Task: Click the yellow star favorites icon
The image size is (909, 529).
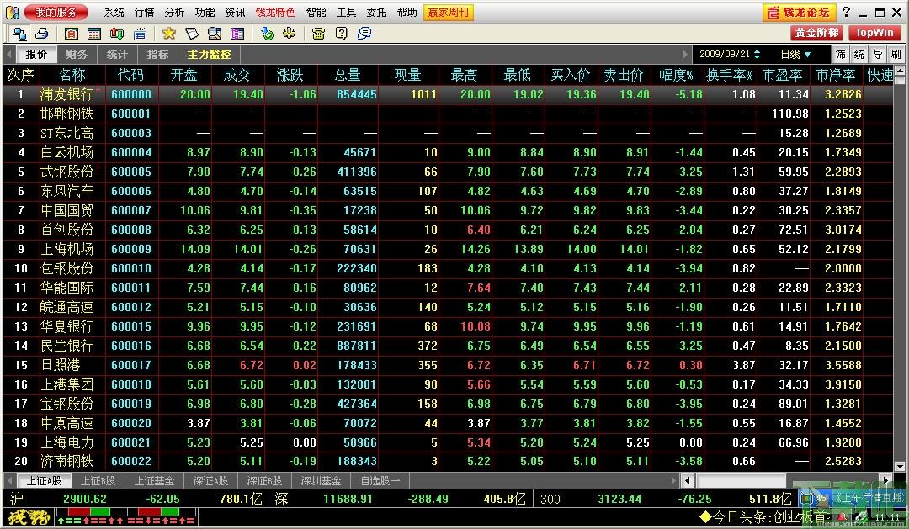Action: pyautogui.click(x=168, y=34)
